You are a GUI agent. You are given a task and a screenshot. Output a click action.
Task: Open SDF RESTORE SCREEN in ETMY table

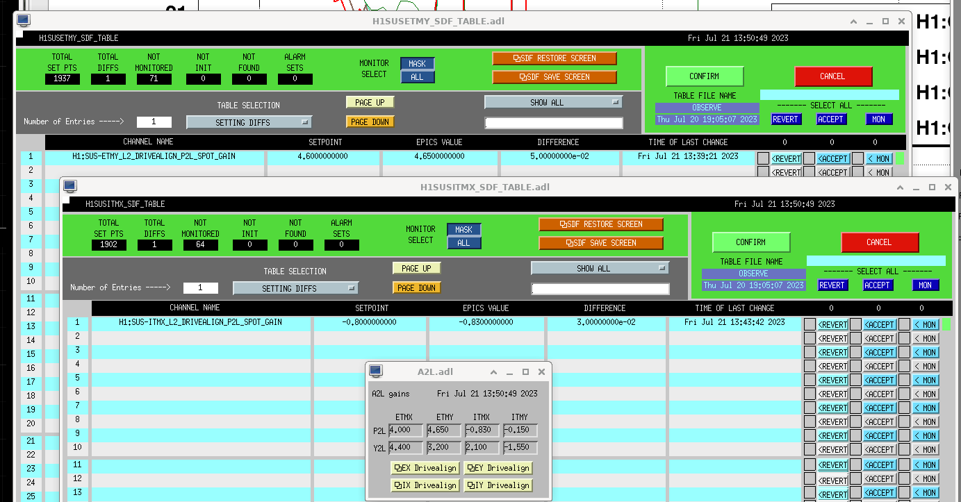(x=555, y=58)
